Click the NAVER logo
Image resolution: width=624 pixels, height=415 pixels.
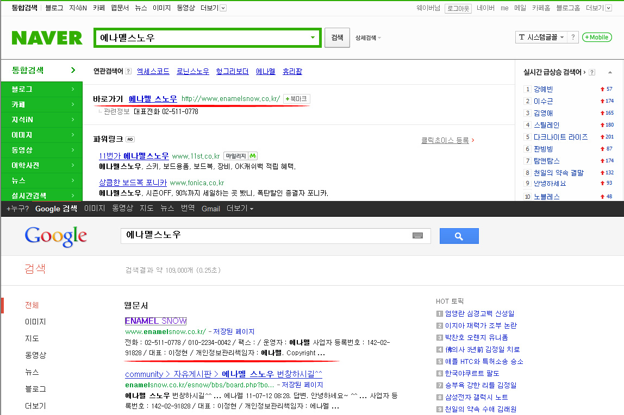(47, 38)
